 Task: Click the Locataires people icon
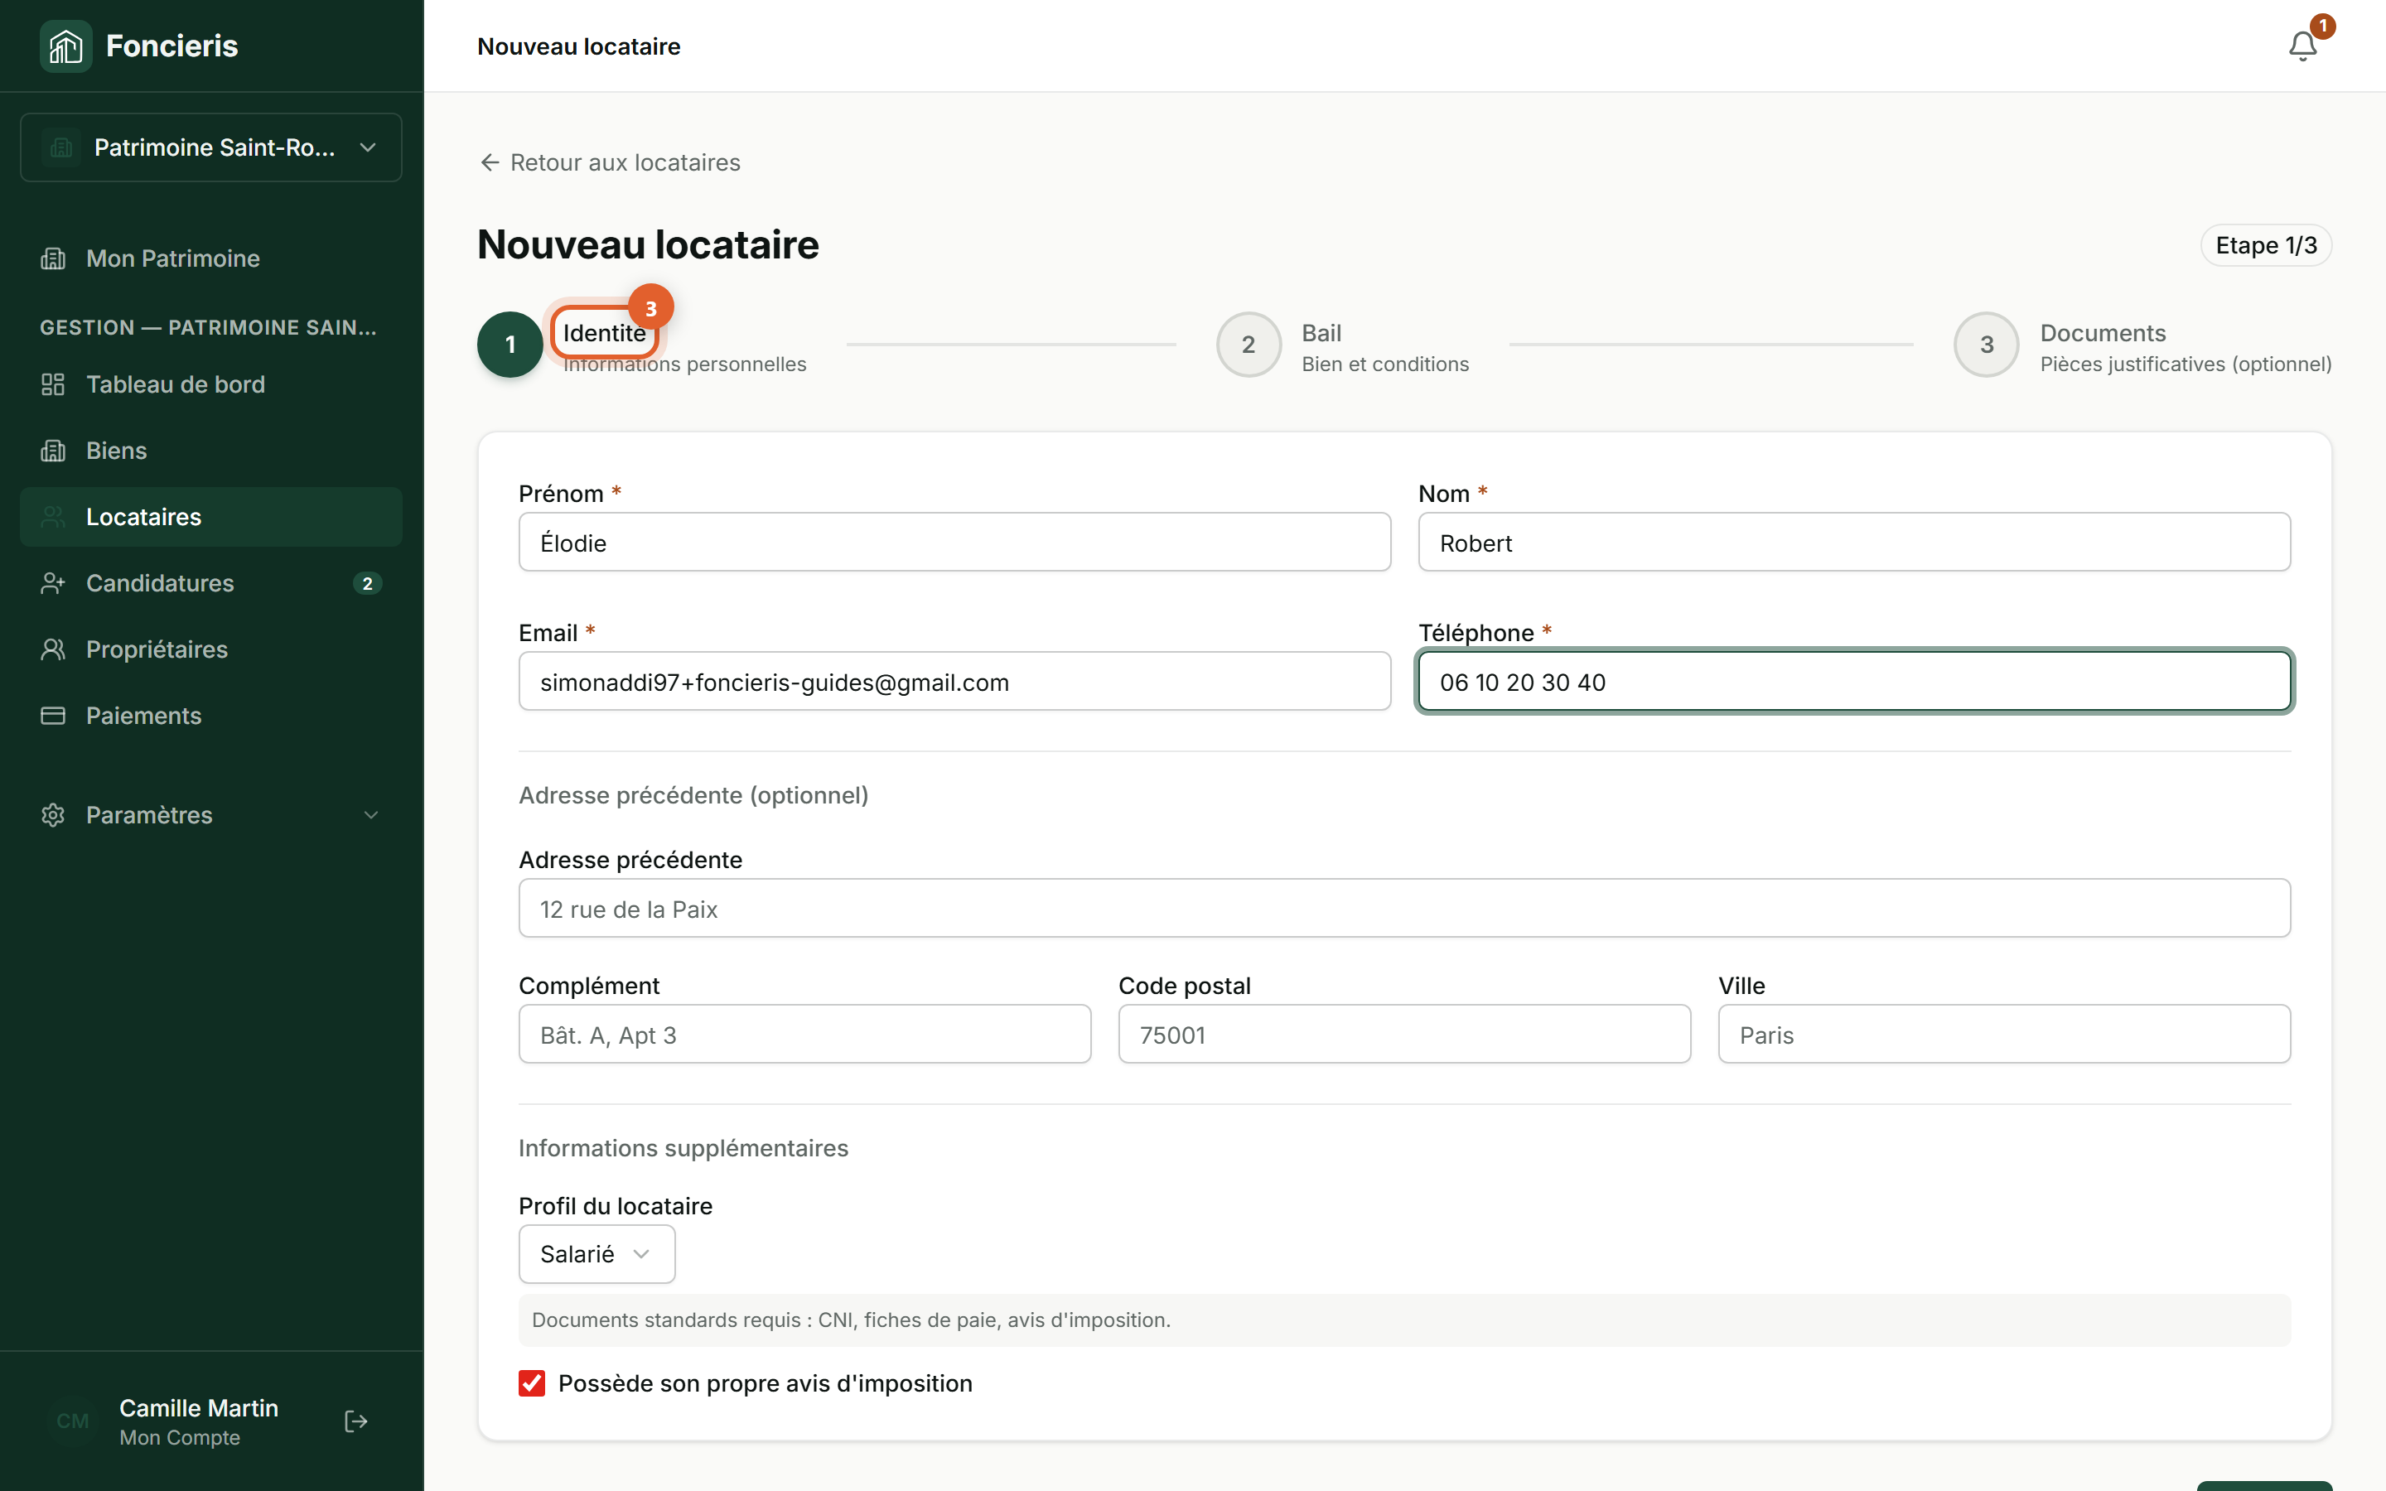tap(53, 517)
